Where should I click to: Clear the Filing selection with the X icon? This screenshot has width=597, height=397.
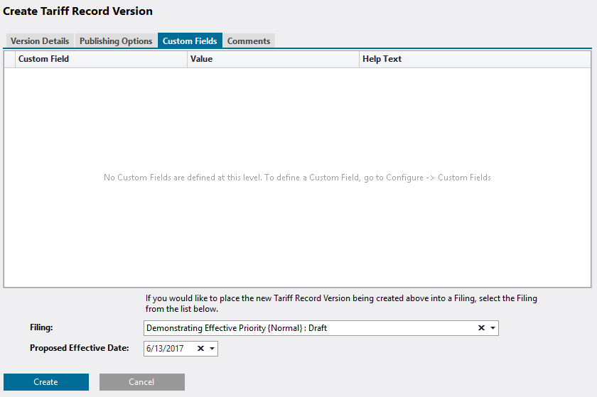pos(481,328)
